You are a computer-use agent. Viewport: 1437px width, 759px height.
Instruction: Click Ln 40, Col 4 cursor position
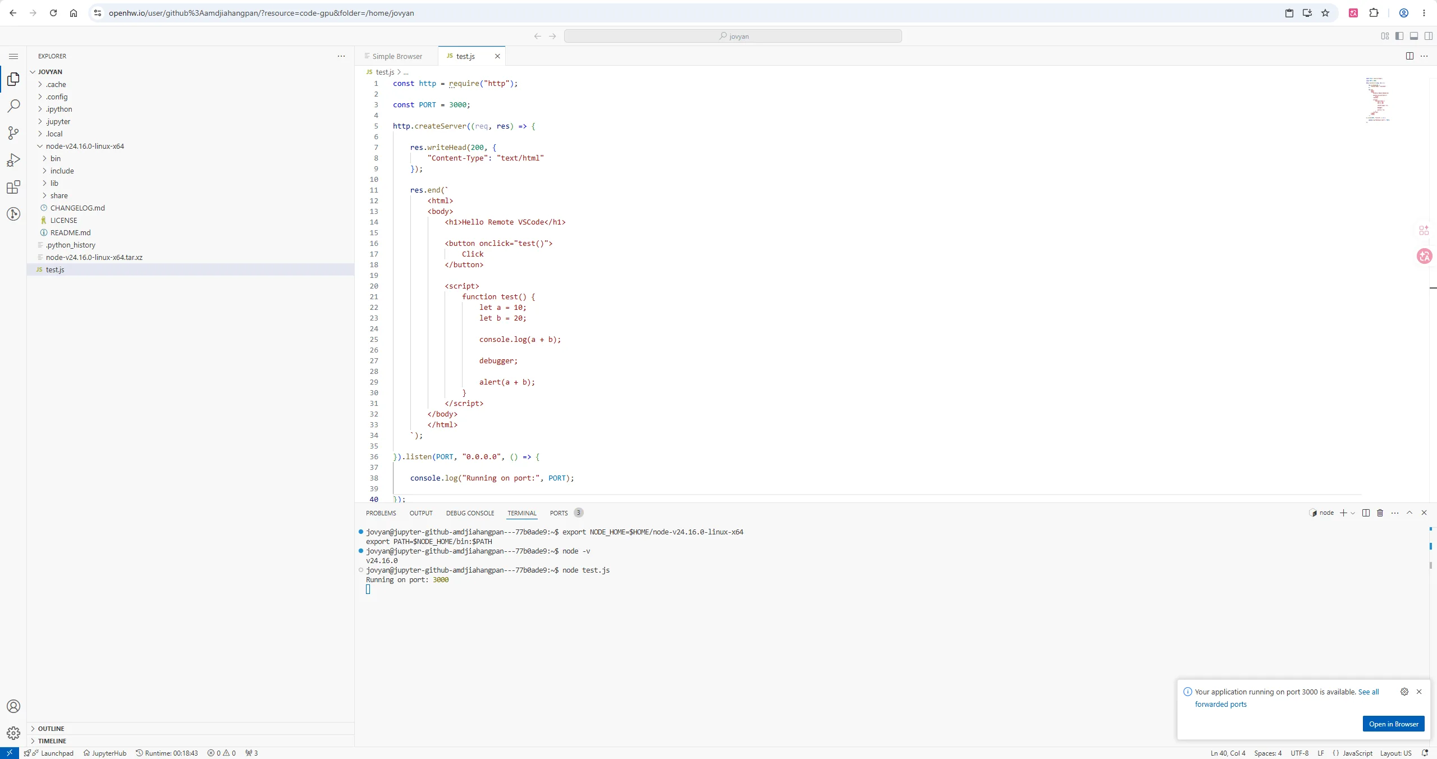click(x=1228, y=753)
